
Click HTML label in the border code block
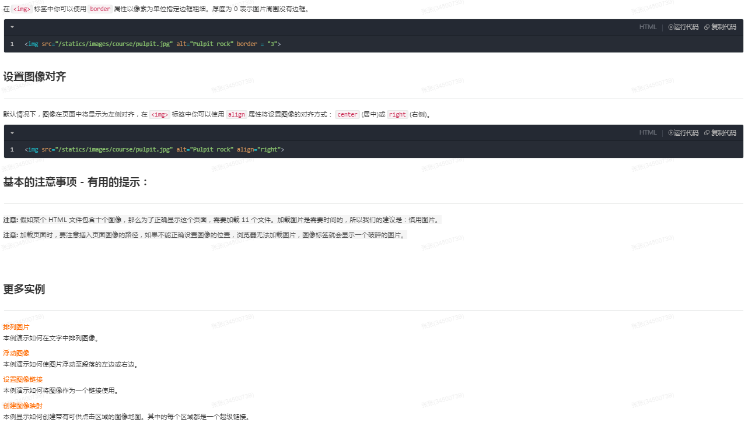[x=648, y=27]
